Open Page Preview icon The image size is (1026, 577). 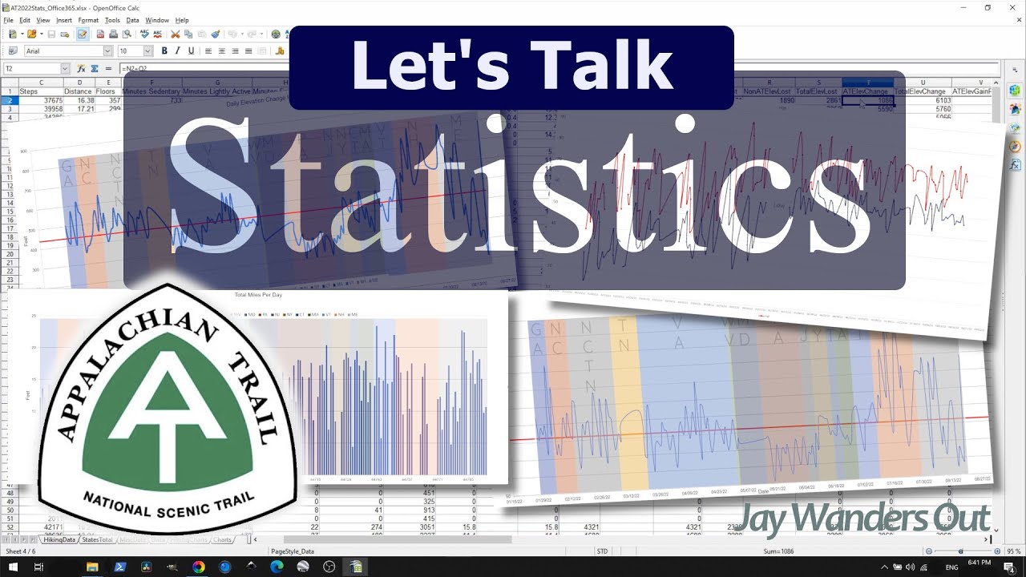pos(127,34)
